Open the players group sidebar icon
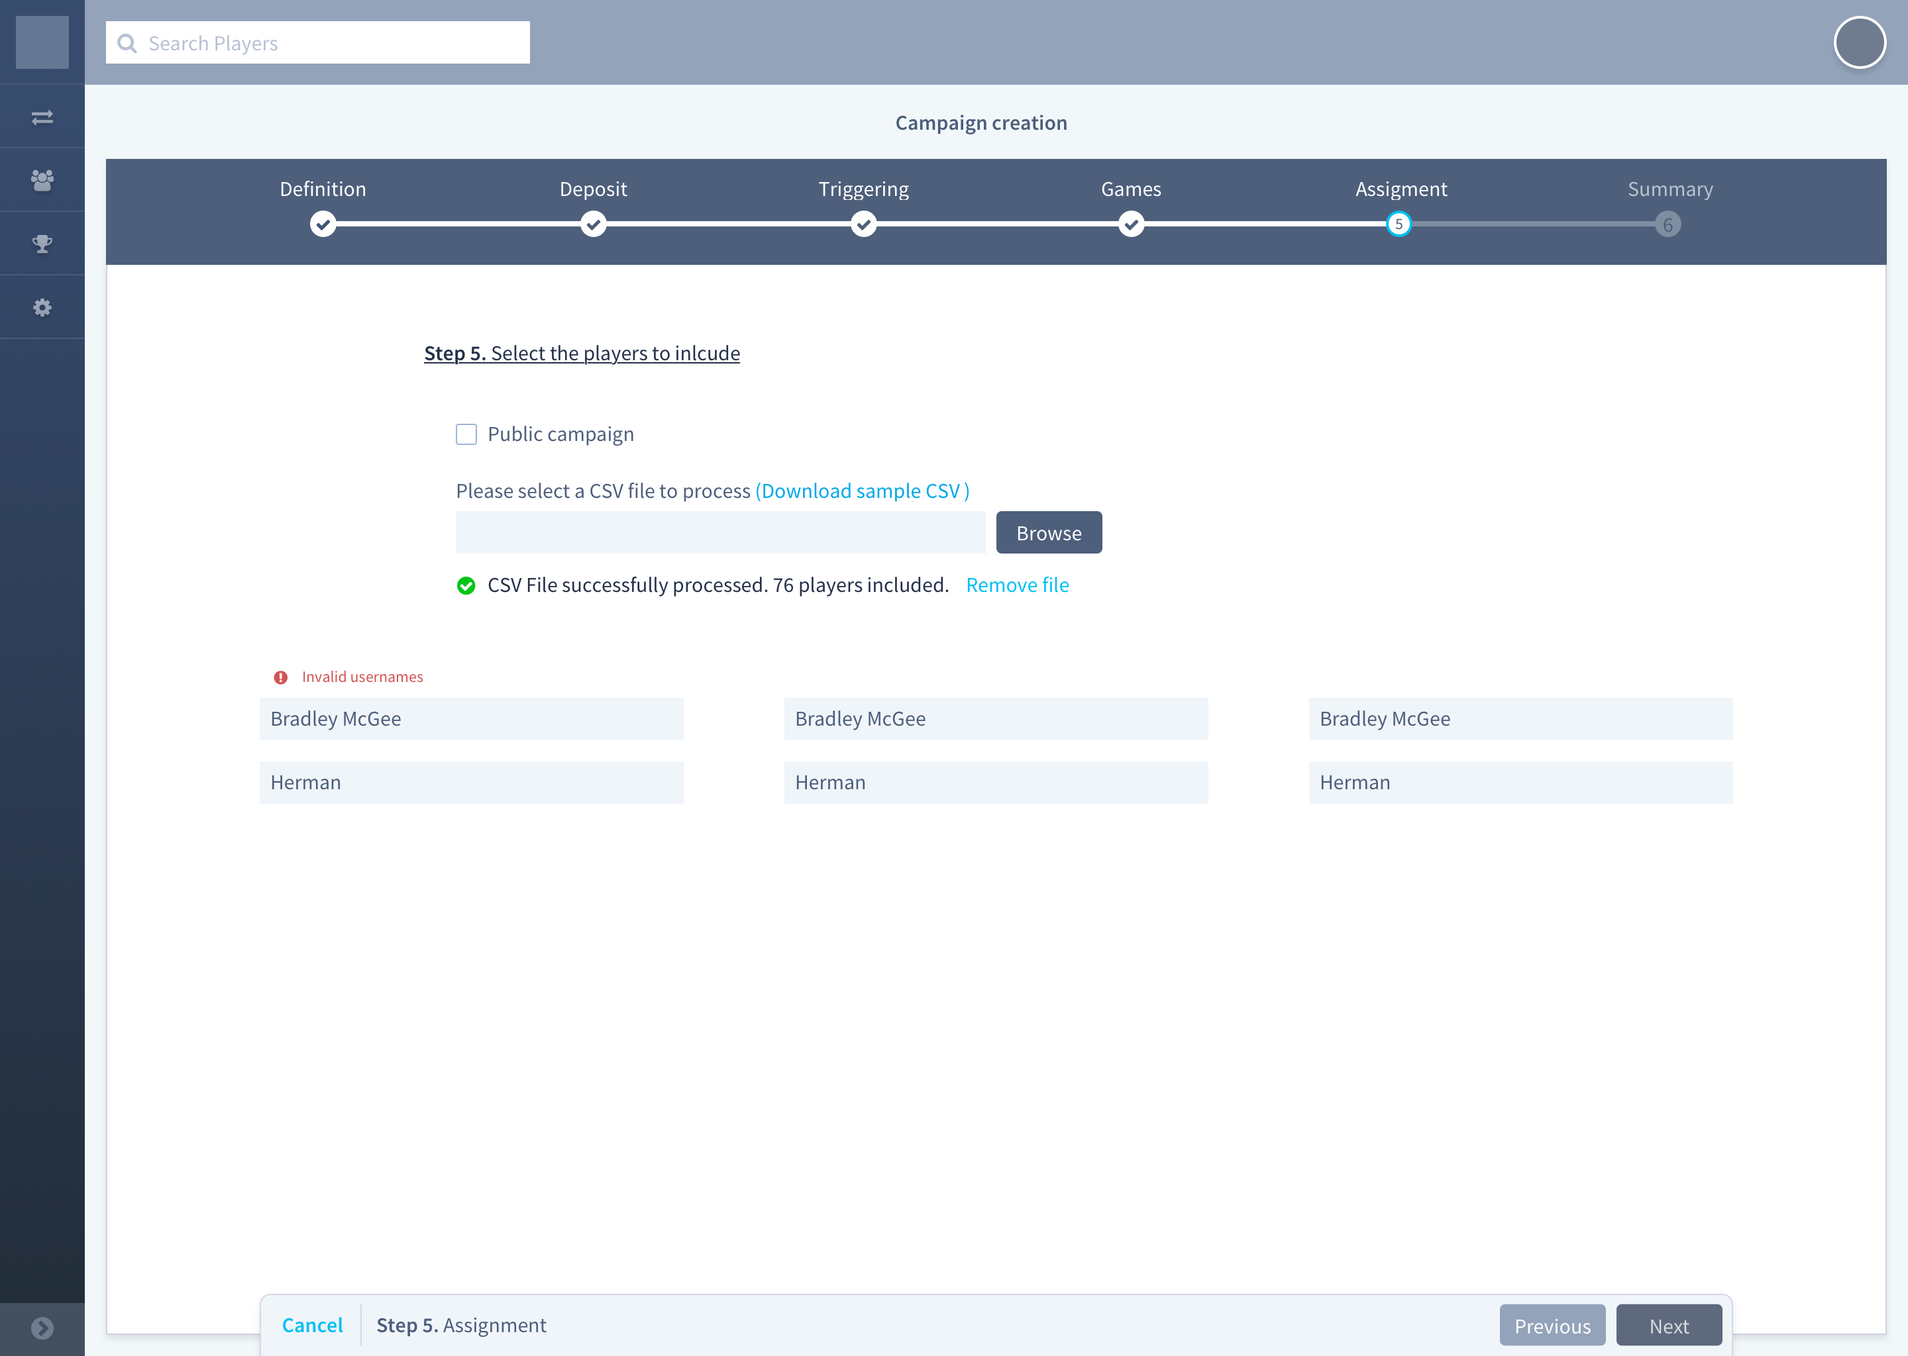 coord(42,179)
